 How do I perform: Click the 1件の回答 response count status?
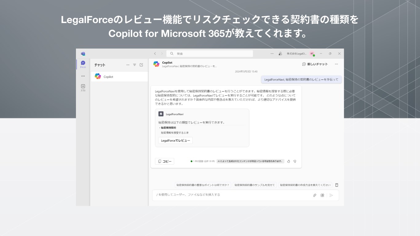click(203, 161)
